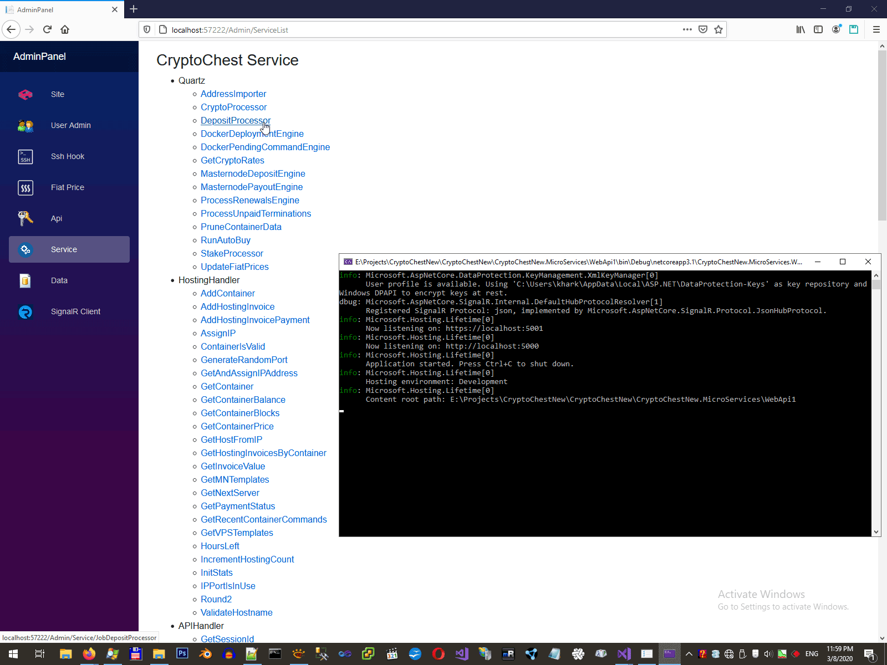Select the AdminPanel tab
Viewport: 887px width, 665px height.
point(61,9)
